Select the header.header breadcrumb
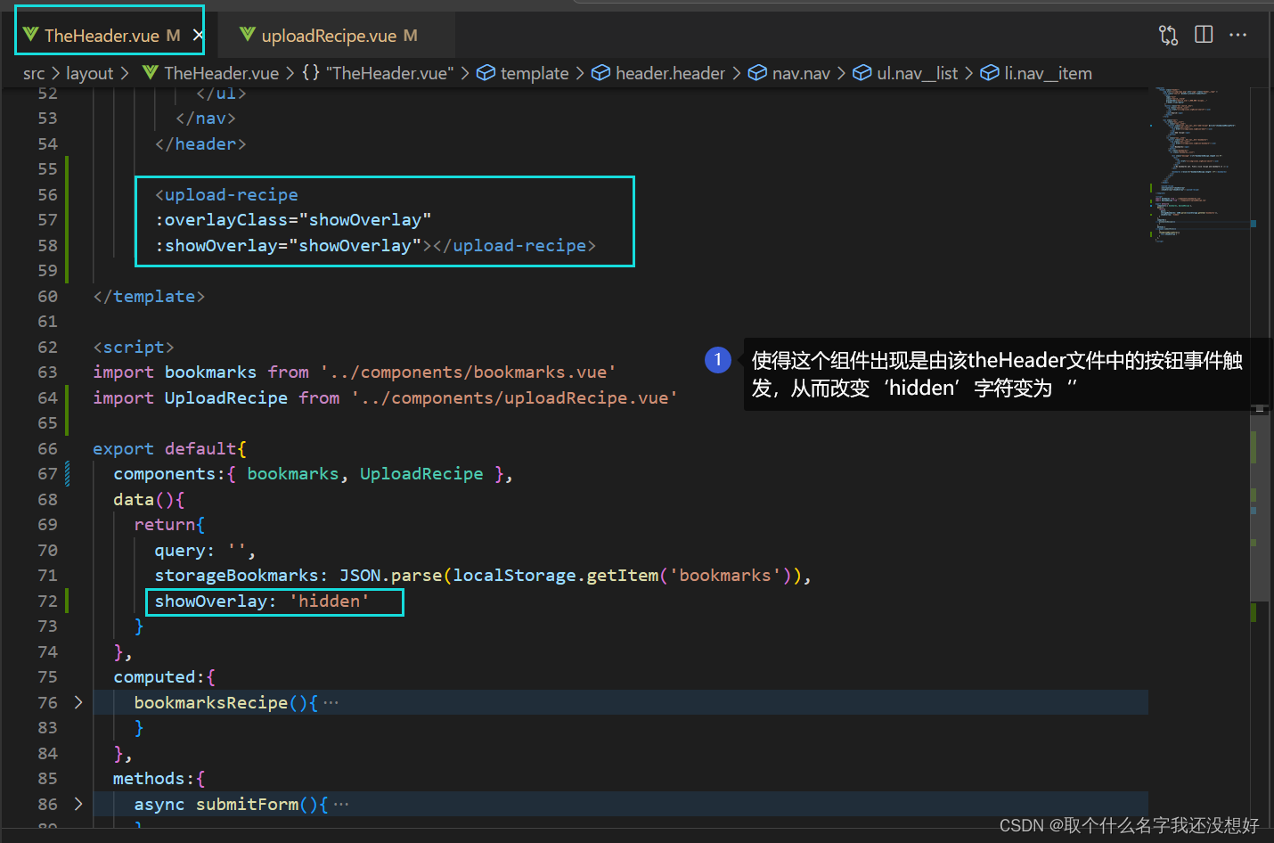This screenshot has height=843, width=1274. [670, 73]
